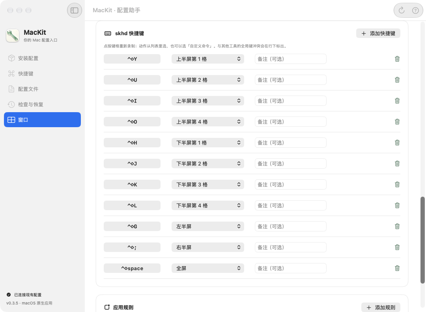Select 检查与恢复 in sidebar

(x=42, y=104)
